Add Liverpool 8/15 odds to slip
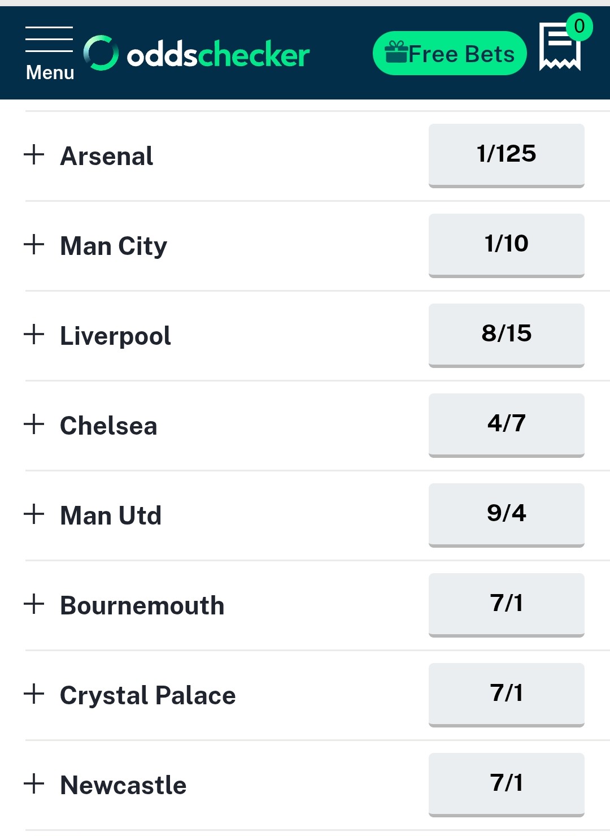The image size is (610, 836). [506, 334]
